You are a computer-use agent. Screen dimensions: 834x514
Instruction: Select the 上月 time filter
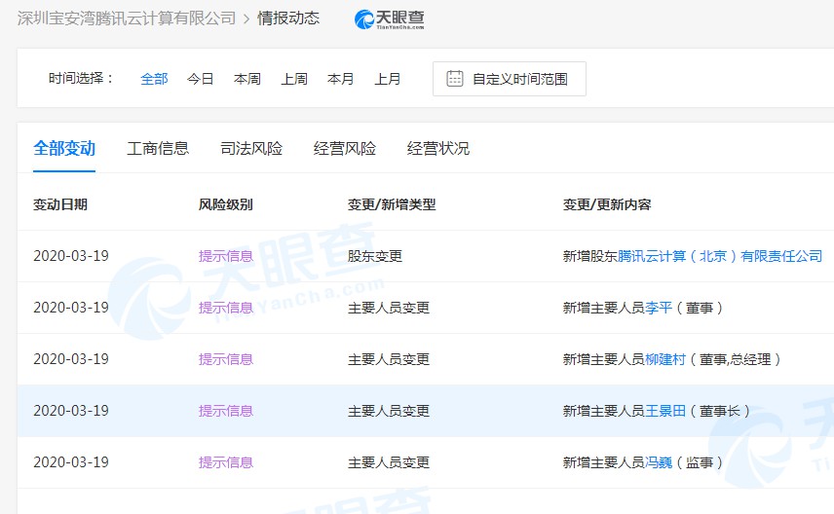388,79
